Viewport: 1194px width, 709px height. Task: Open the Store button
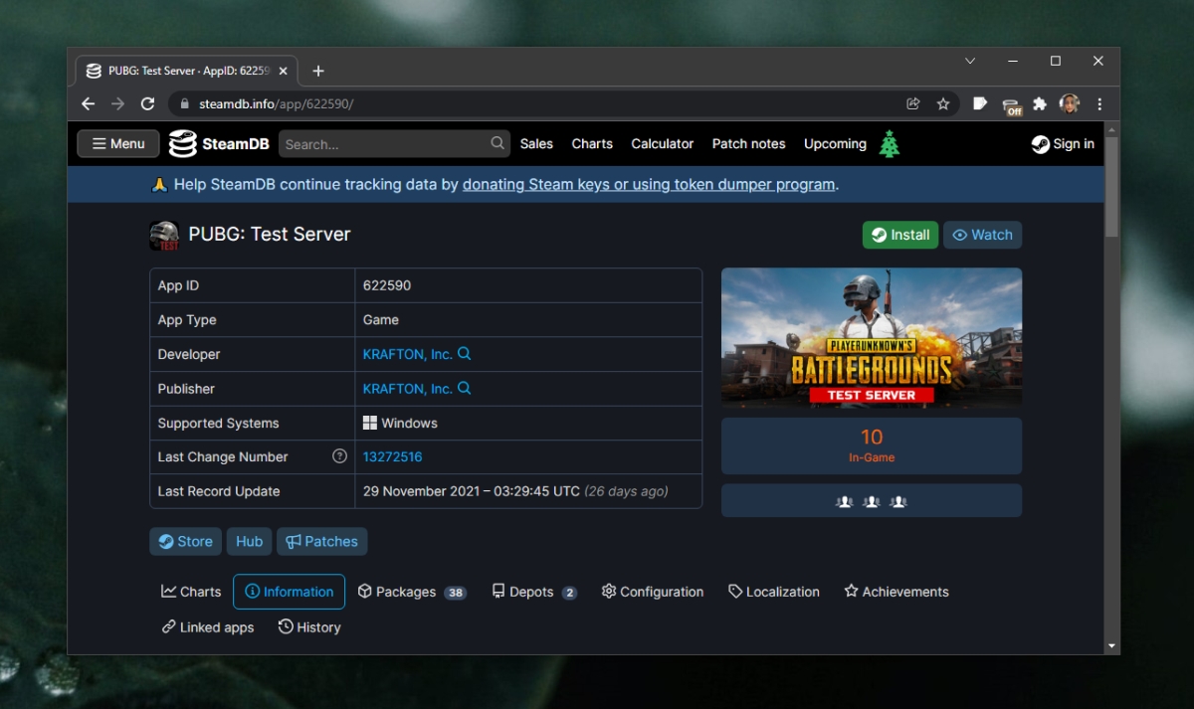click(186, 542)
